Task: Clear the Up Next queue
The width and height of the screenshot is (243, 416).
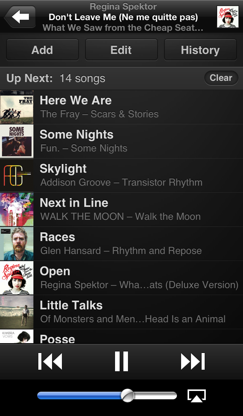Action: pyautogui.click(x=221, y=78)
